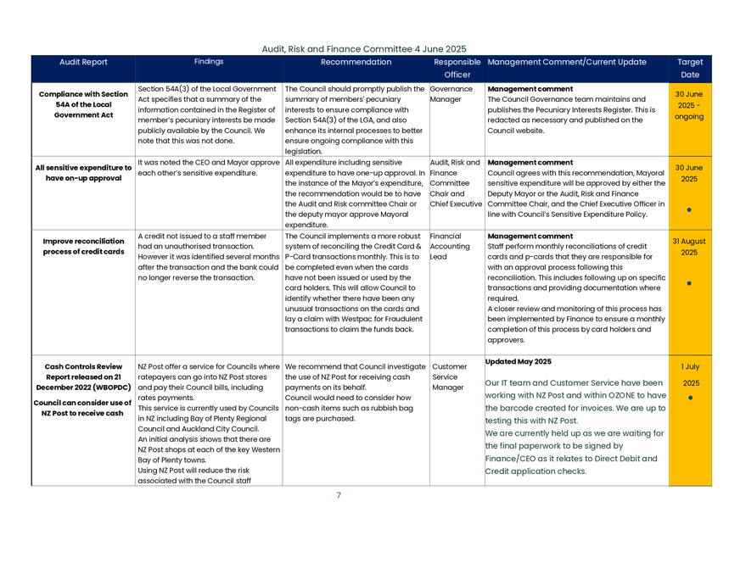Select 'Management Comment/Current Update' header
The width and height of the screenshot is (729, 563).
567,62
